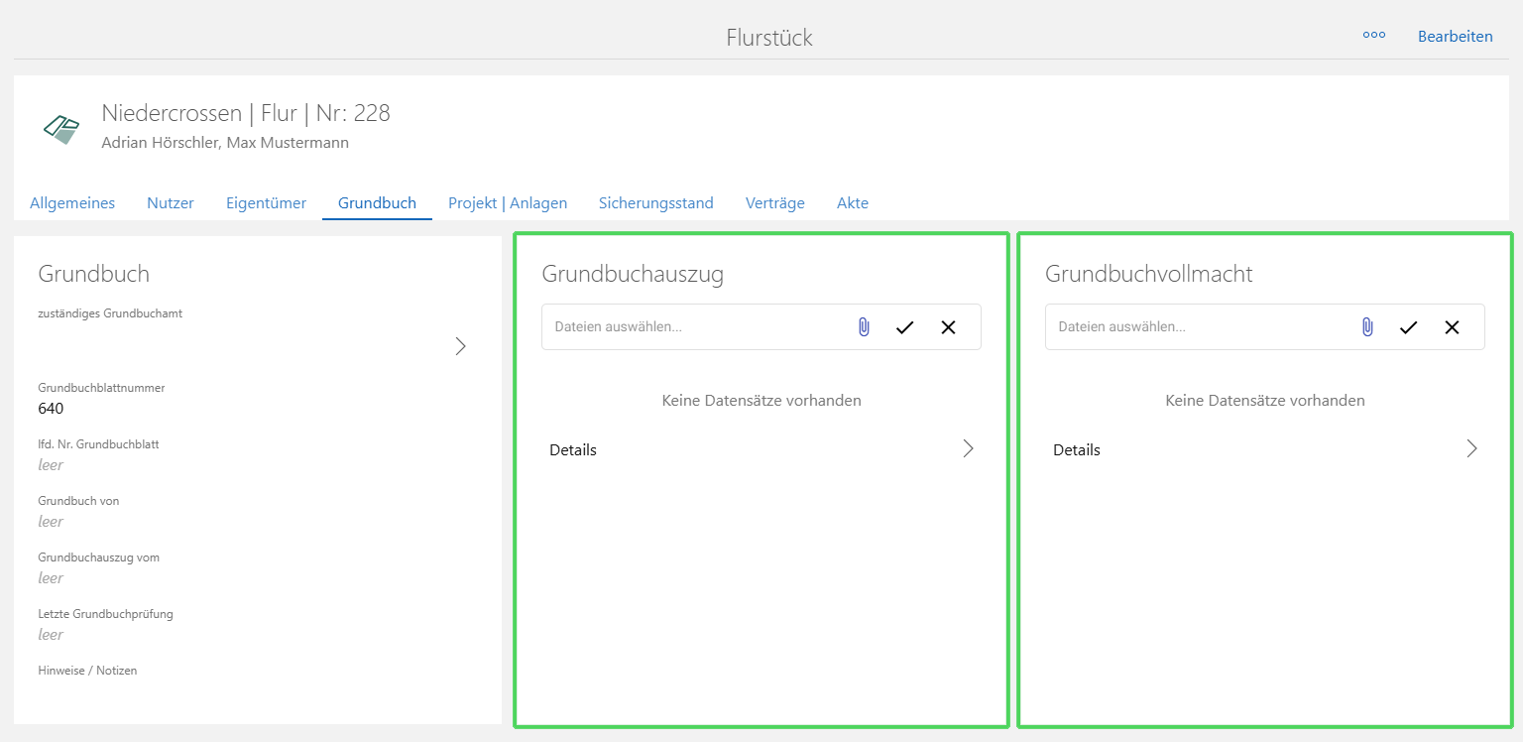Image resolution: width=1523 pixels, height=742 pixels.
Task: Open Details in the Grundbuchvollmacht section
Action: [1077, 449]
